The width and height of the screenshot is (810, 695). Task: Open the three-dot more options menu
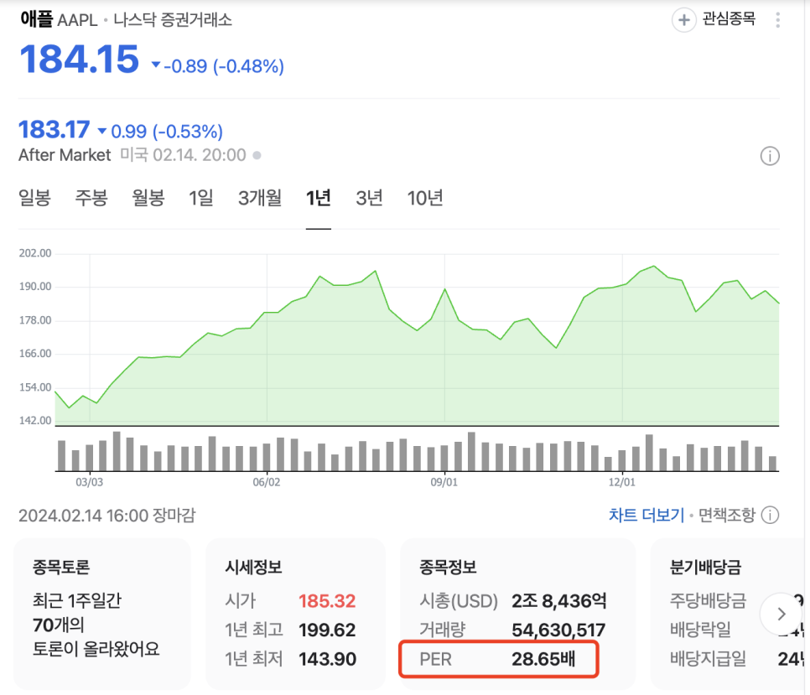pyautogui.click(x=777, y=20)
